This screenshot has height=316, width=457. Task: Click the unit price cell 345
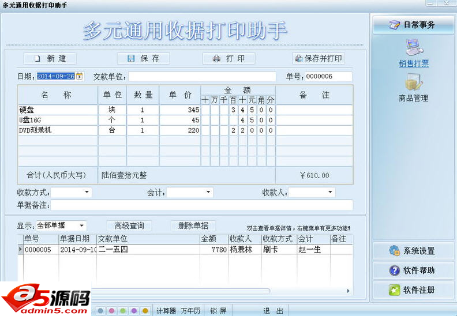(180, 110)
